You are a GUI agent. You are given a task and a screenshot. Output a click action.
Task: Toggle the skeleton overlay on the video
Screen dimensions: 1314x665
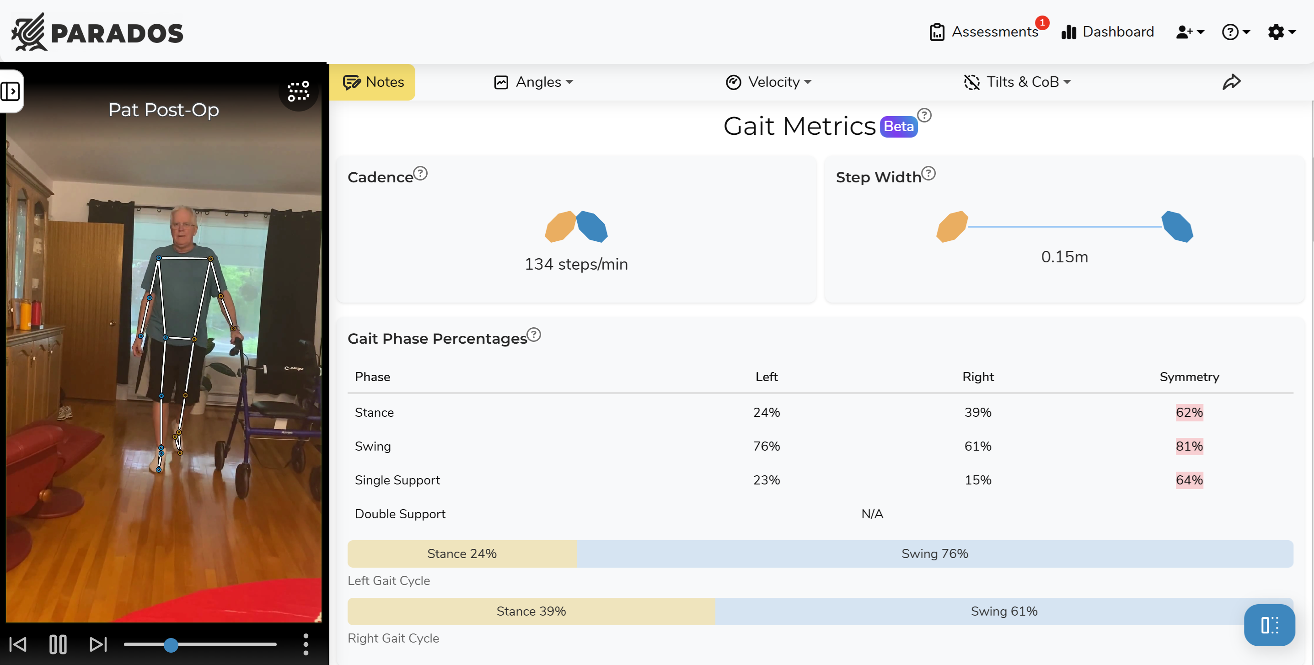click(x=298, y=90)
